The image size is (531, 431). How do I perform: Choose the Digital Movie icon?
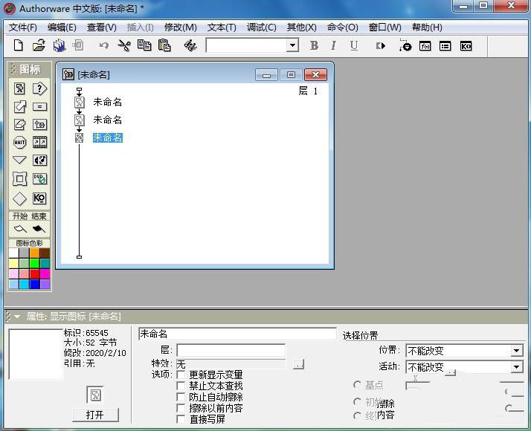(x=39, y=143)
